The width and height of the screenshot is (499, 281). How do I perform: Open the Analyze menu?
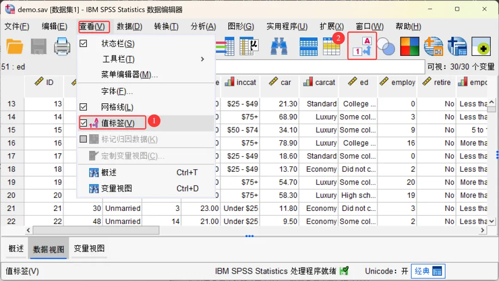point(203,26)
